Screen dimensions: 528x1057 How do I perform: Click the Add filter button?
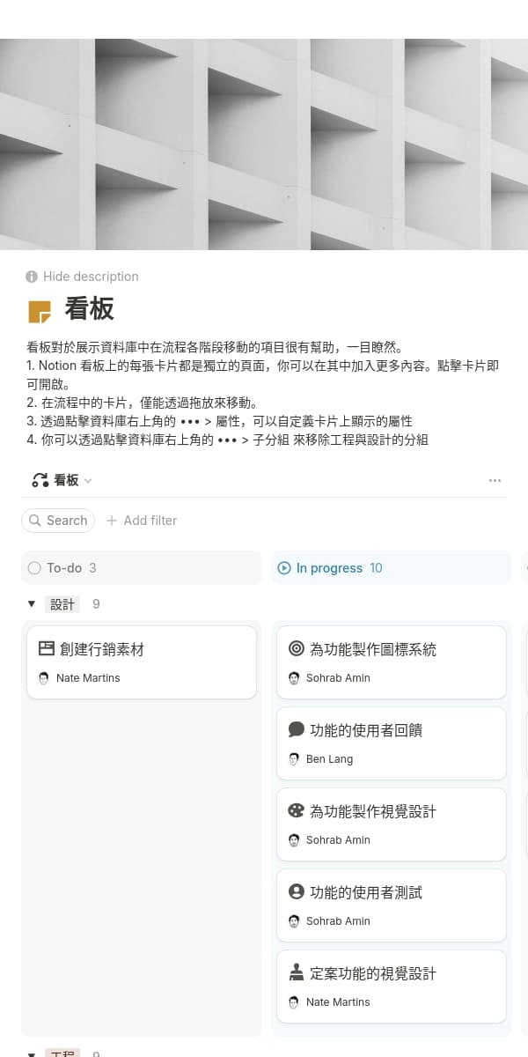click(141, 521)
